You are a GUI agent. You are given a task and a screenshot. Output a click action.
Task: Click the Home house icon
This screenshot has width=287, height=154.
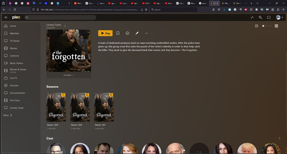(x=6, y=26)
